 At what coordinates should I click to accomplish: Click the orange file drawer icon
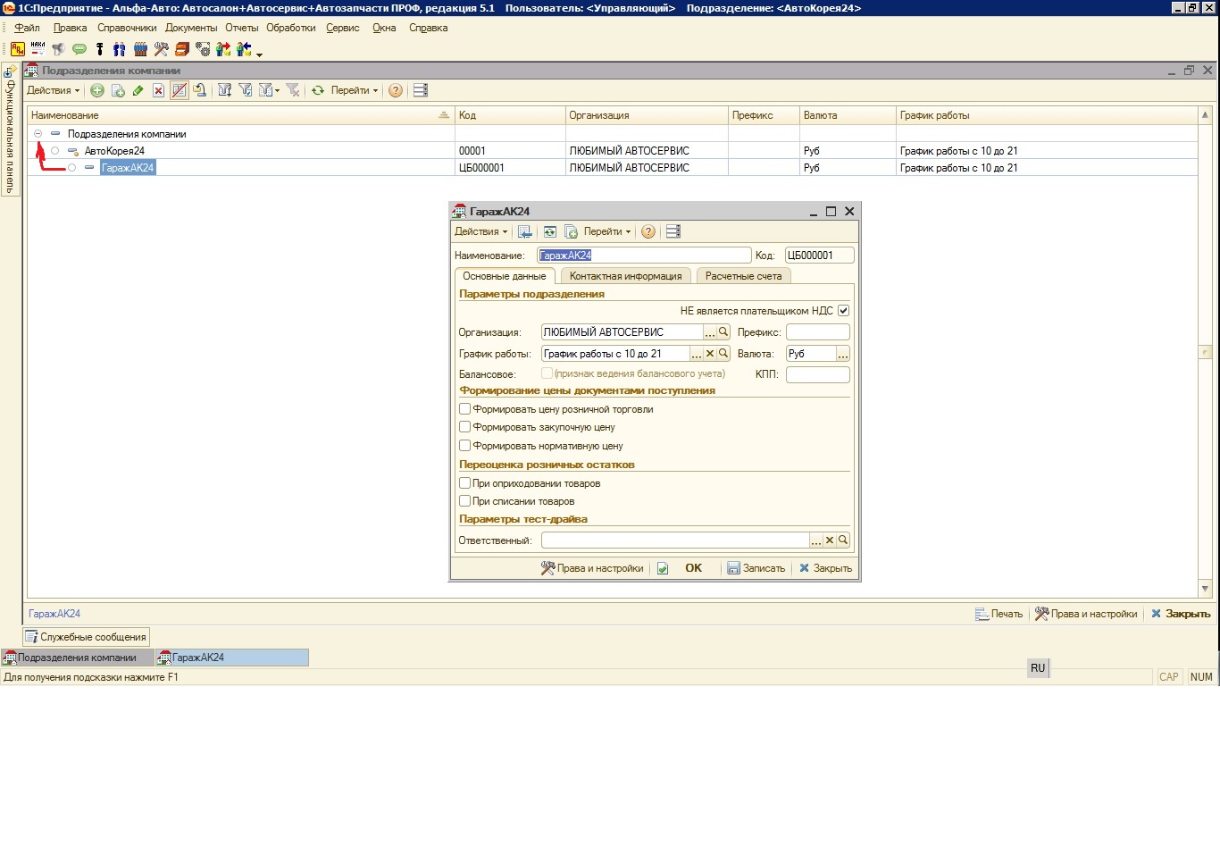[181, 49]
